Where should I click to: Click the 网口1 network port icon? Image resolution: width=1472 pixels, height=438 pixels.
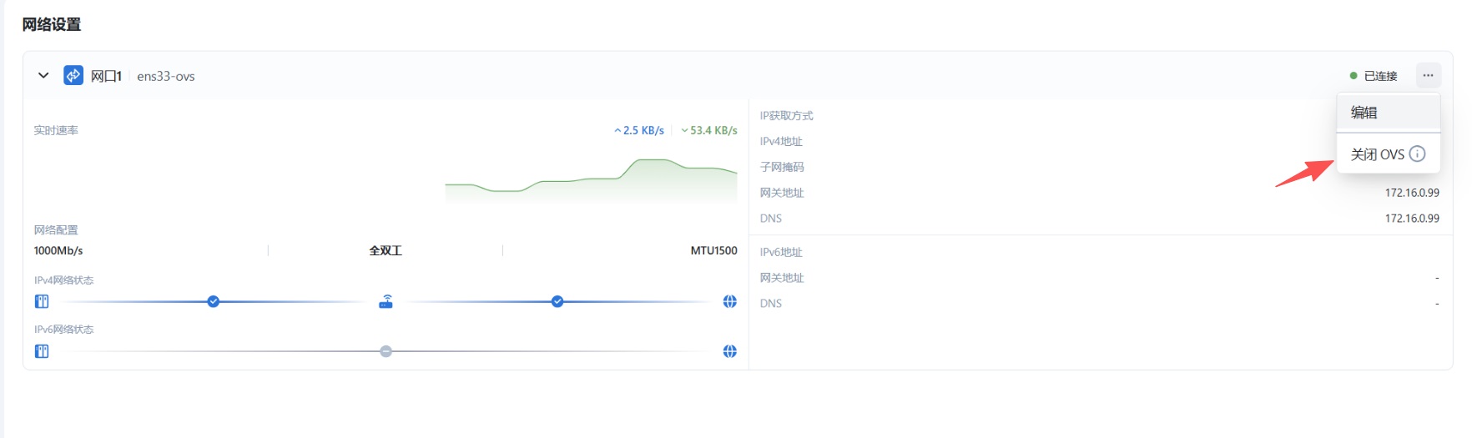(x=73, y=76)
